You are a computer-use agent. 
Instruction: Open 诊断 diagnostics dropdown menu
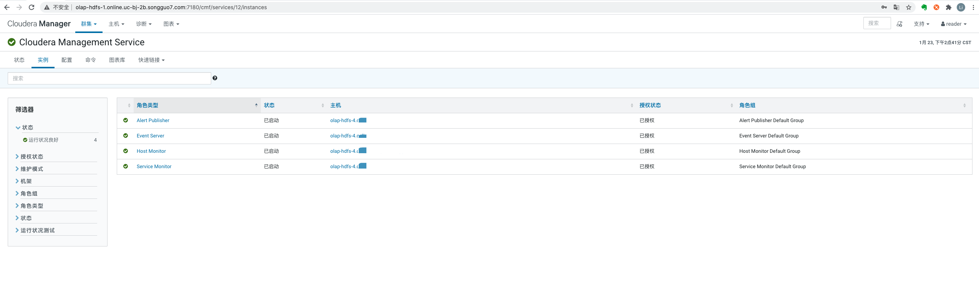144,24
